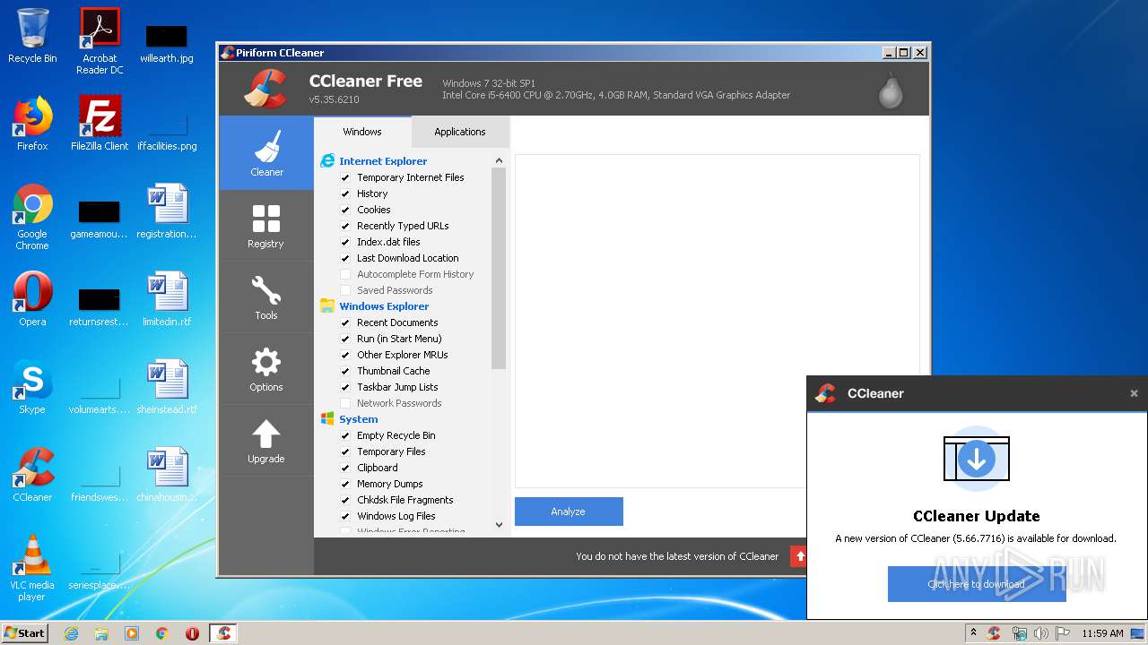The image size is (1148, 645).
Task: Click the Opera icon in taskbar
Action: click(192, 633)
